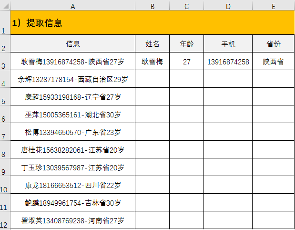Click empty name cell in 丁玉珍 row
Viewport: 295px width, 230px height.
pyautogui.click(x=153, y=167)
